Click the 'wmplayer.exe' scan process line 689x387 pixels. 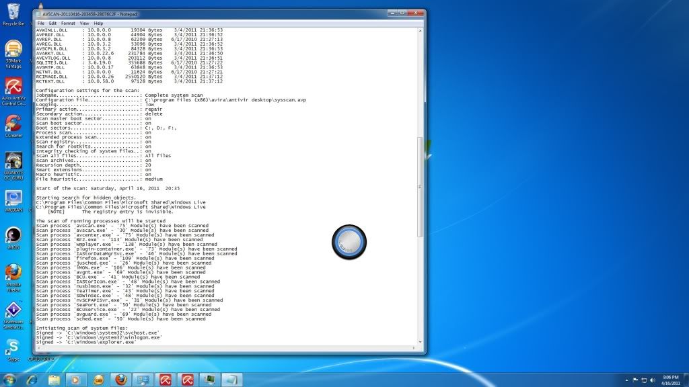(126, 245)
